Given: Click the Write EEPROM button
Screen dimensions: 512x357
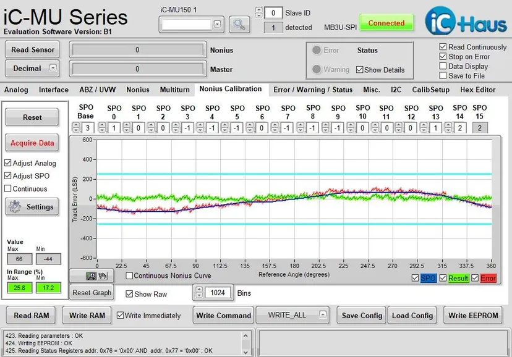Looking at the screenshot, I should [473, 315].
